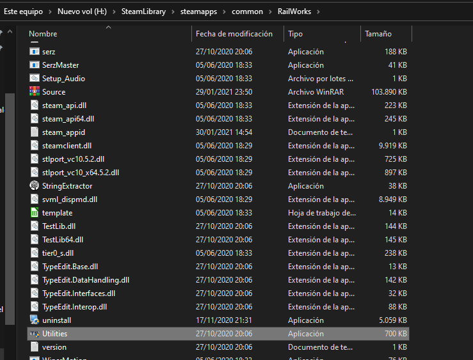Navigate to common breadcrumb folder

click(247, 12)
